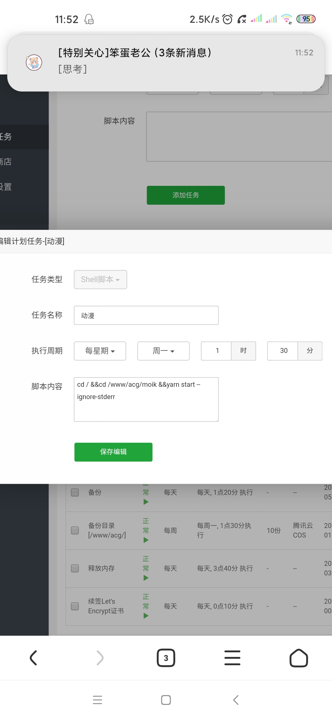Run the 释放内存 task play icon
The height and width of the screenshot is (720, 332).
coord(146,578)
